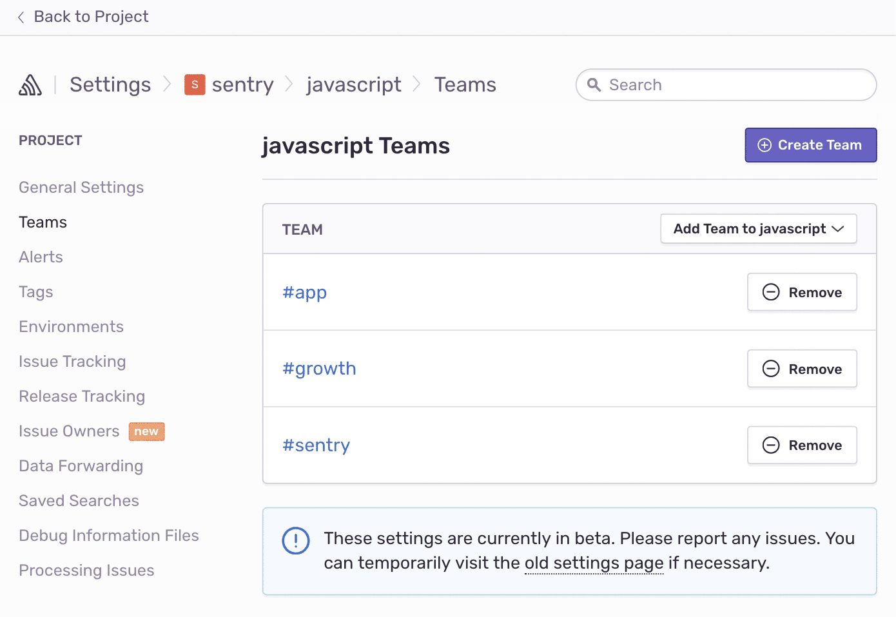Image resolution: width=896 pixels, height=617 pixels.
Task: Click the Create Team button
Action: (x=810, y=145)
